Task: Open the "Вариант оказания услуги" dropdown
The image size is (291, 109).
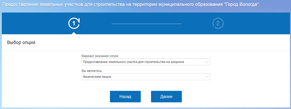Action: point(146,62)
